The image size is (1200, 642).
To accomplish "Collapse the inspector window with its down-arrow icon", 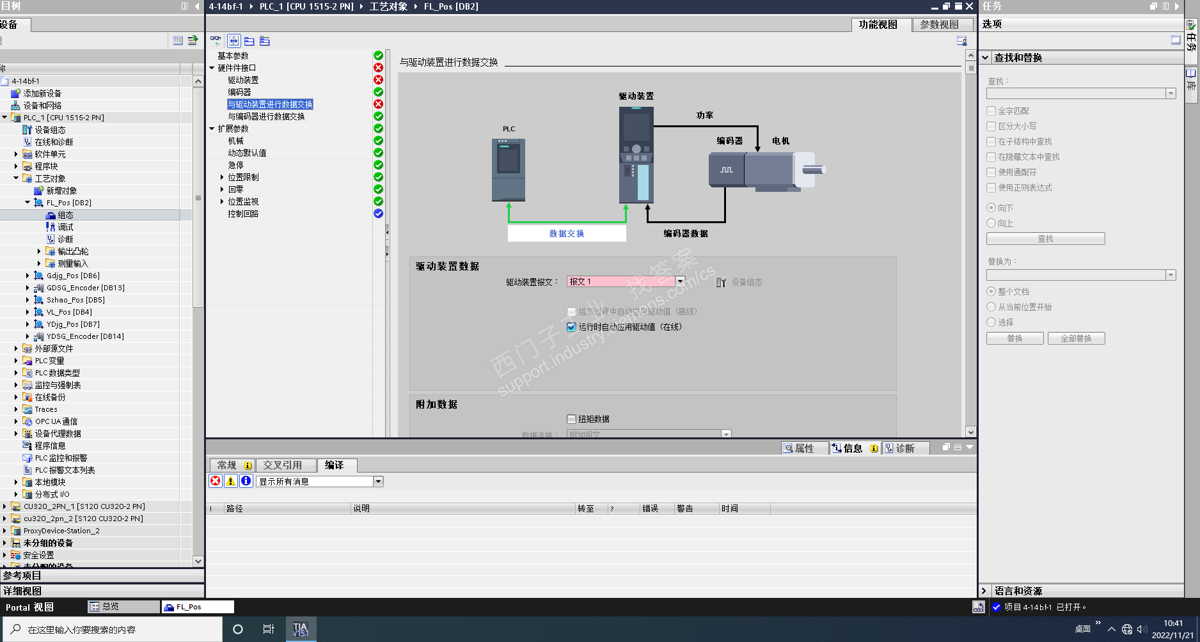I will [x=970, y=448].
